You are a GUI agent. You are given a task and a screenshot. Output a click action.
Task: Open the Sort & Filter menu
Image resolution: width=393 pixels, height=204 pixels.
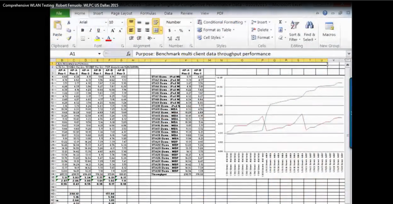(294, 31)
